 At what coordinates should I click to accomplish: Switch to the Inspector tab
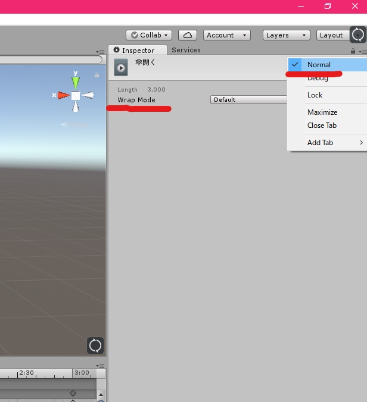tap(138, 50)
